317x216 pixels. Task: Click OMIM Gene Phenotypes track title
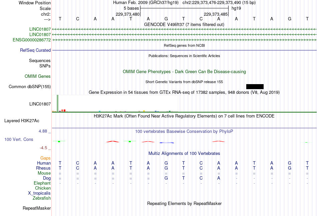(184, 71)
